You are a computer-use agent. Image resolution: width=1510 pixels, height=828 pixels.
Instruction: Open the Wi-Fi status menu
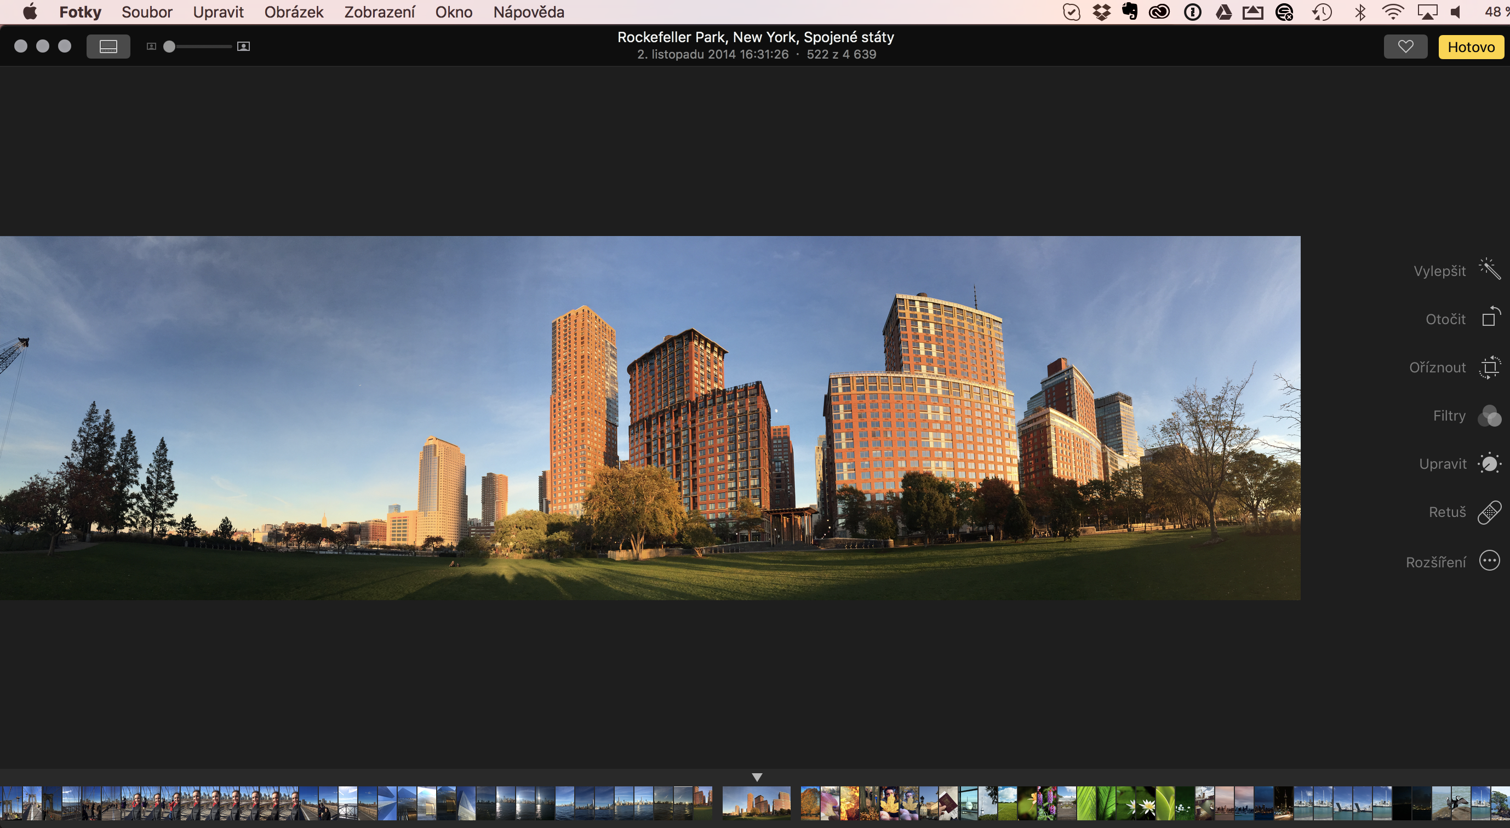tap(1392, 12)
